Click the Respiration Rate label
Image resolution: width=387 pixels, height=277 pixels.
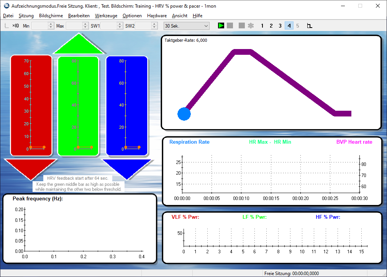(189, 142)
